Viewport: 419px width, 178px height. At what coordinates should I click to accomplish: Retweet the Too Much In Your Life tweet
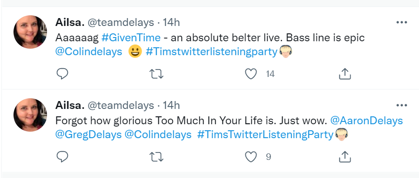click(x=156, y=157)
